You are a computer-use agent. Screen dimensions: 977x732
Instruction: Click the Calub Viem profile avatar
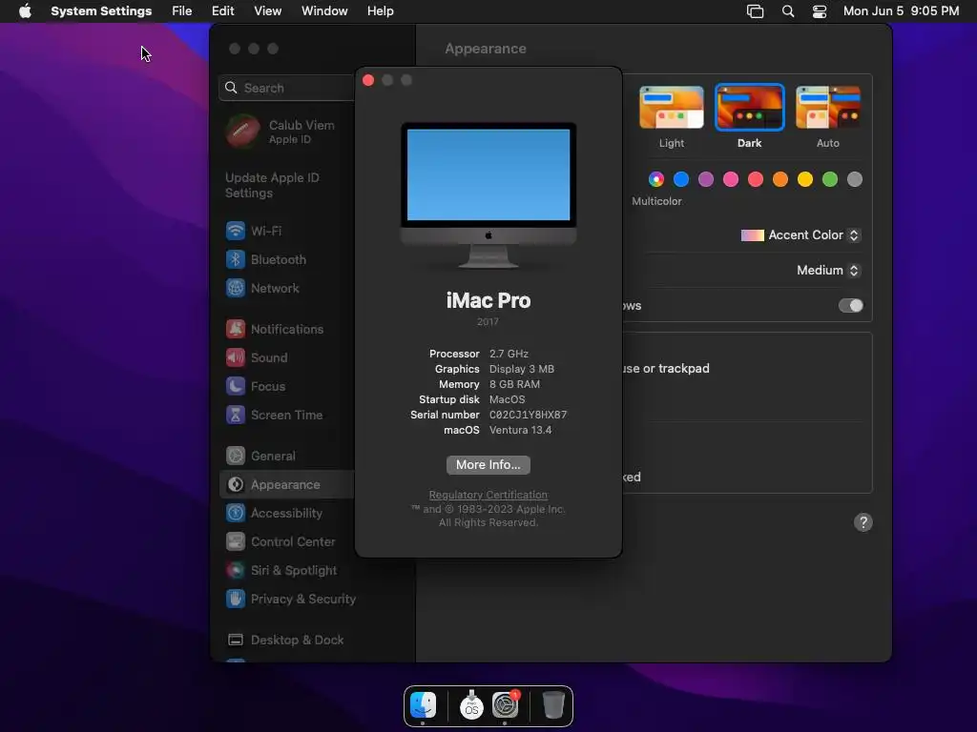(x=243, y=132)
